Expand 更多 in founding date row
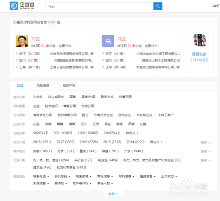220x201 pixels. (x=206, y=143)
